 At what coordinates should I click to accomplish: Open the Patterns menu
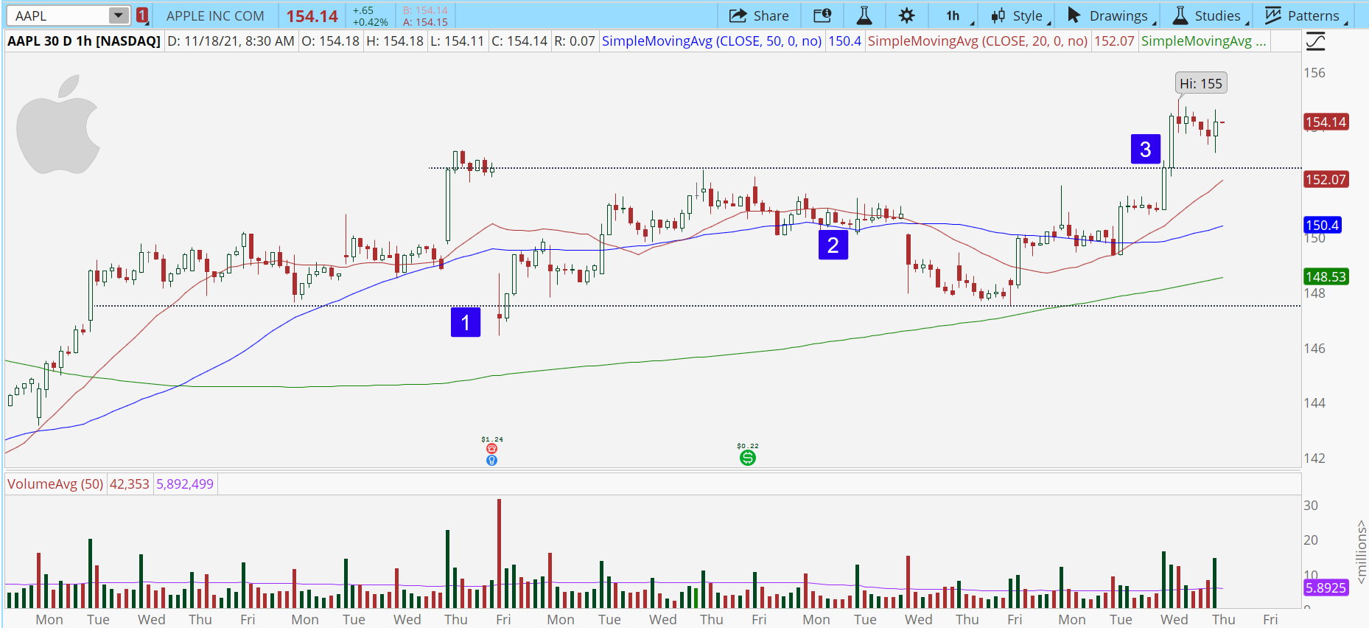click(1303, 15)
